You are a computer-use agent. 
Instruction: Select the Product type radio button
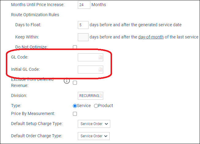coord(96,106)
